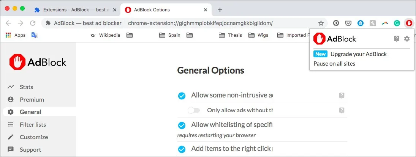
Task: Click help icon beside non-intrusive ads option
Action: coord(342,96)
